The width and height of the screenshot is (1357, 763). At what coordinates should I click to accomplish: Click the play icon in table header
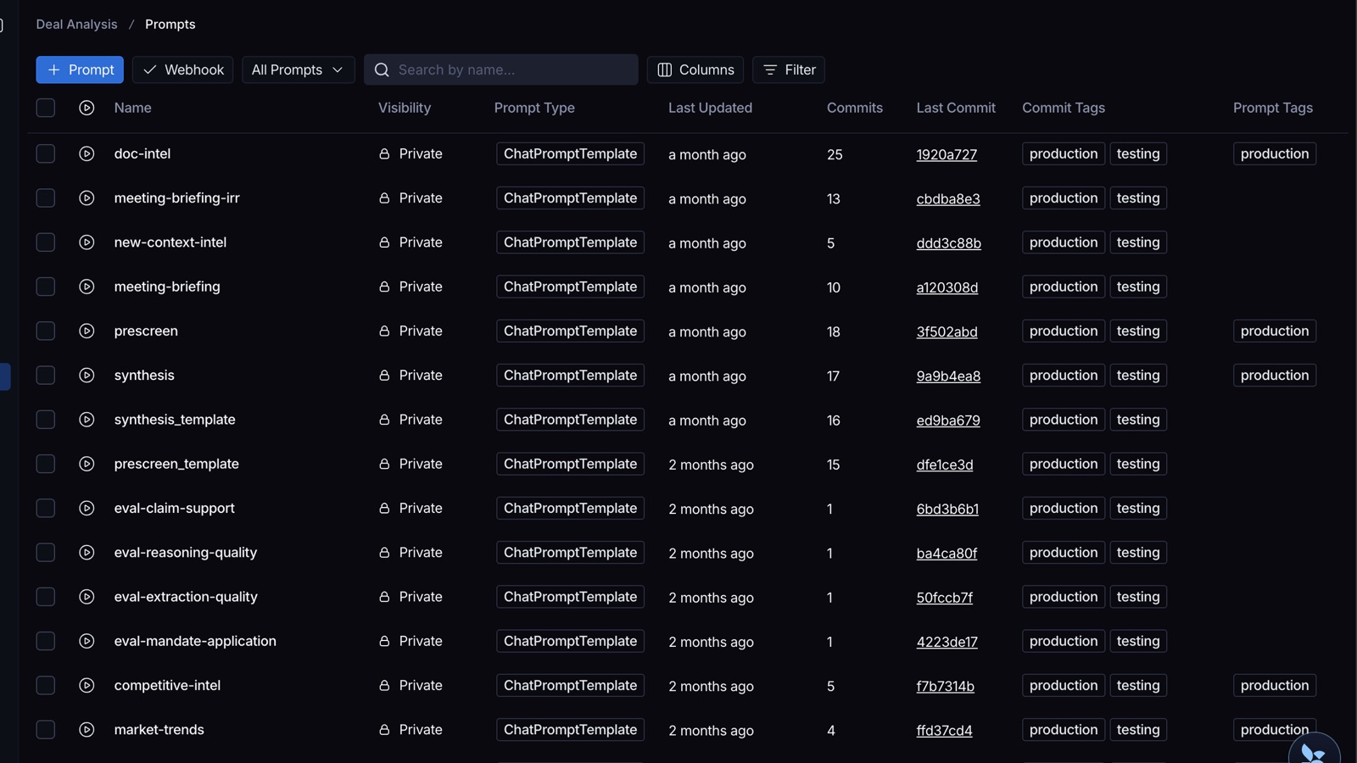pos(87,108)
